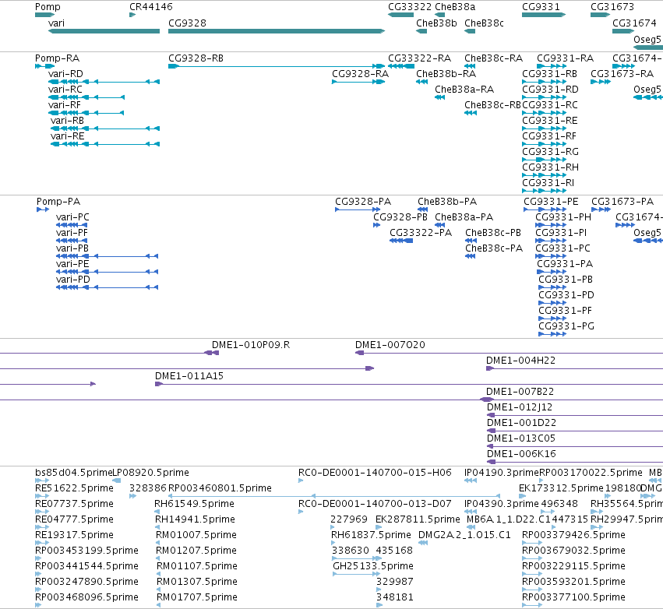This screenshot has width=663, height=609.
Task: Select the CG33322 gene glyph
Action: click(401, 15)
